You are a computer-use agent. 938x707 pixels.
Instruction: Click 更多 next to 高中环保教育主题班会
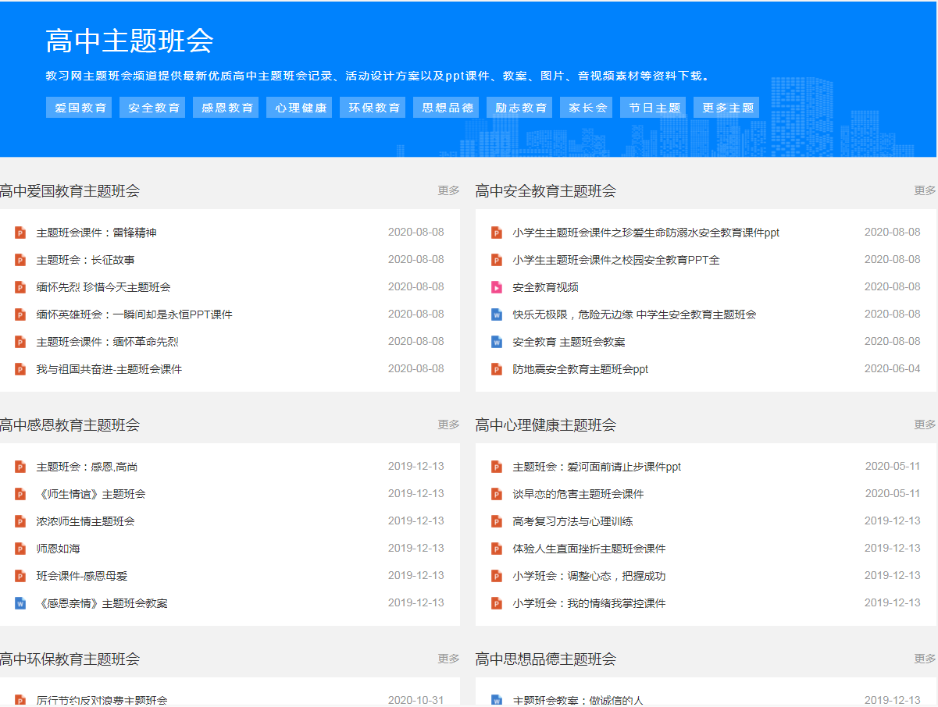448,659
